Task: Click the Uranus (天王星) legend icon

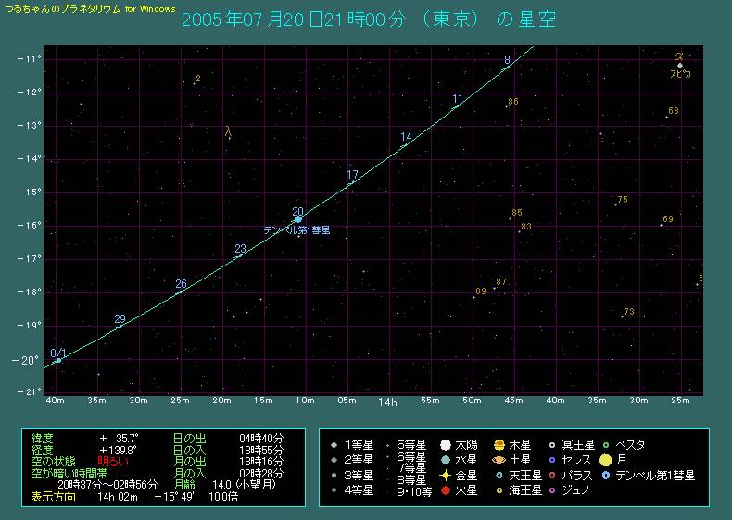Action: tap(499, 475)
